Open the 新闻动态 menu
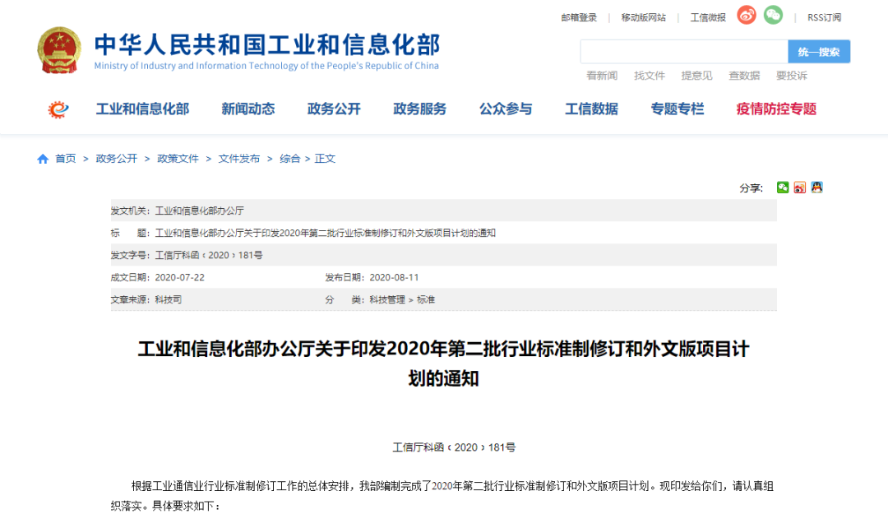This screenshot has height=528, width=888. 247,109
